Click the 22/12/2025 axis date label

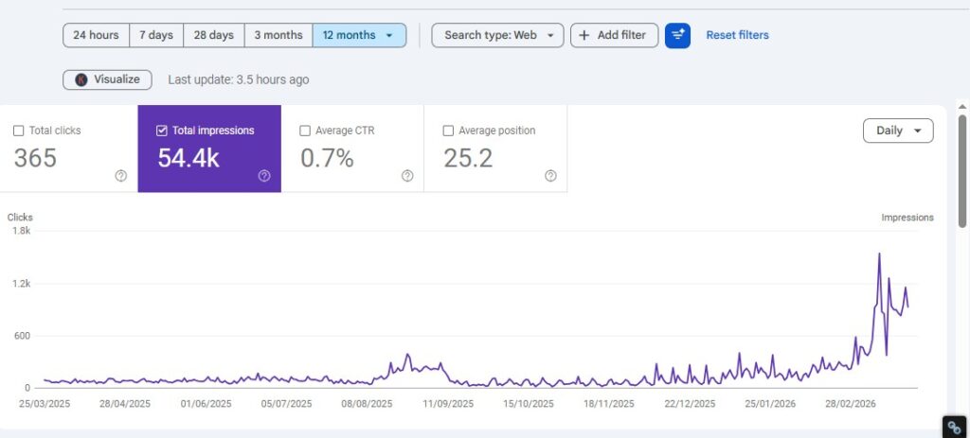[690, 404]
